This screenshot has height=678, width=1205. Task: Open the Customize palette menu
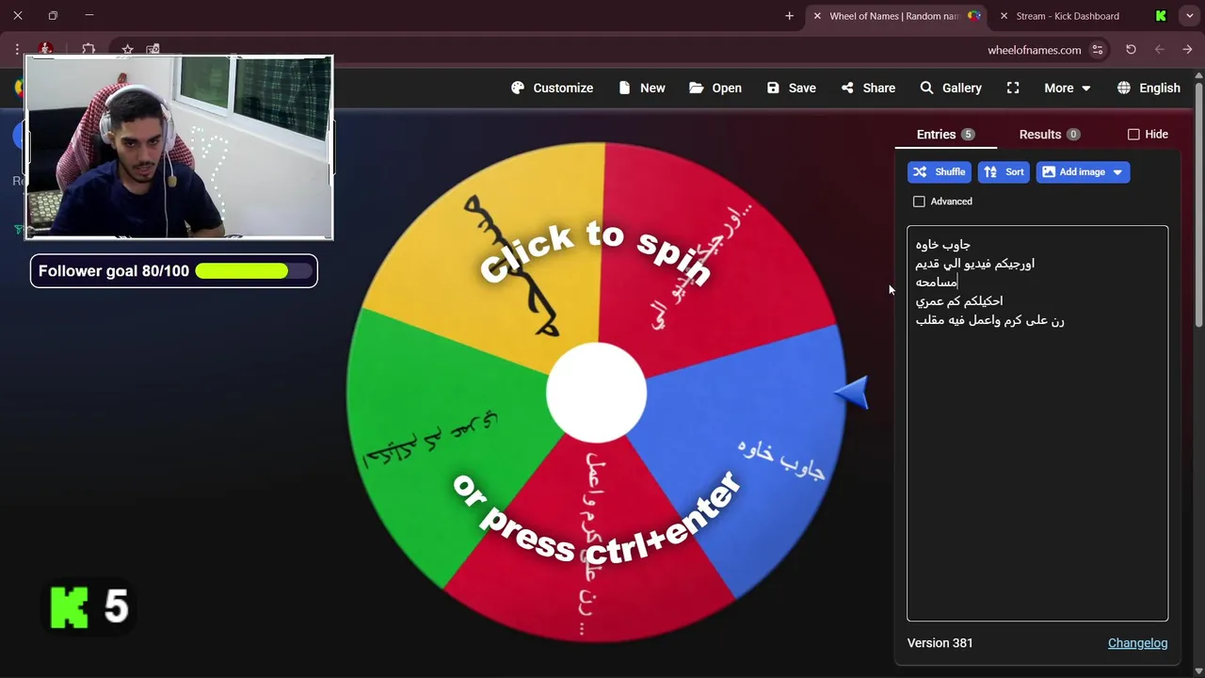552,88
